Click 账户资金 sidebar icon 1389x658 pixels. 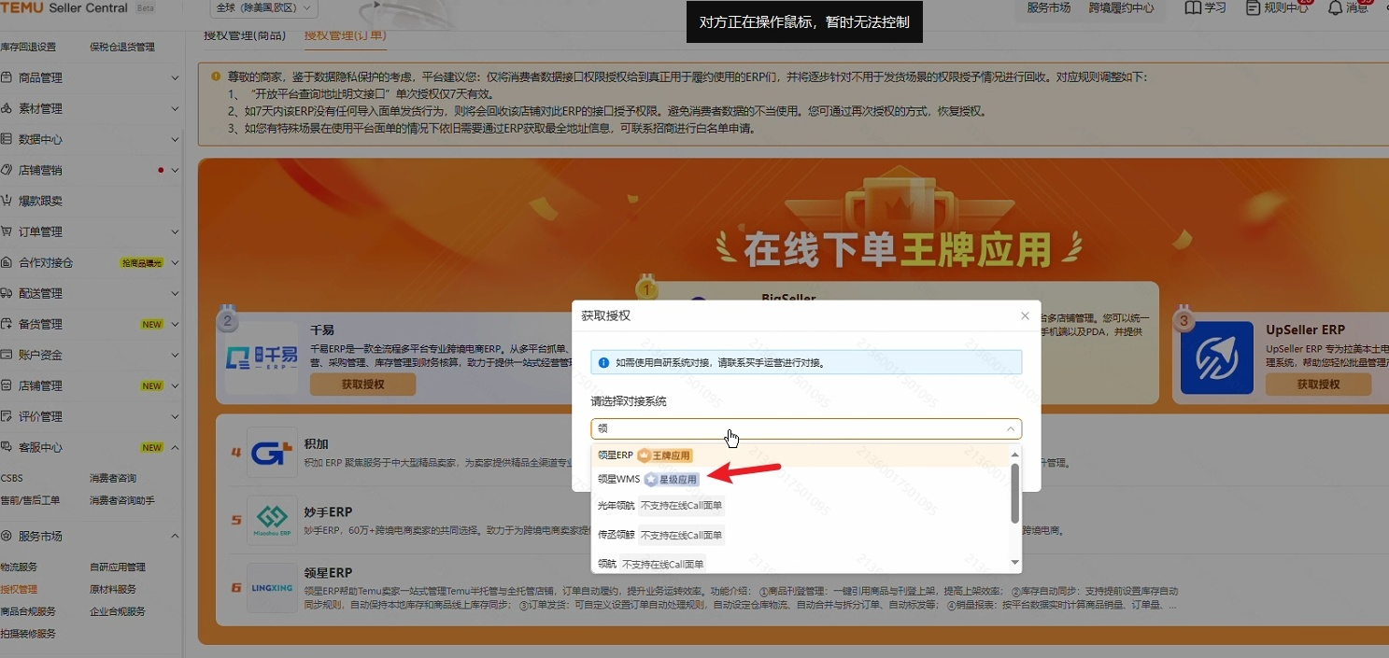pos(7,355)
